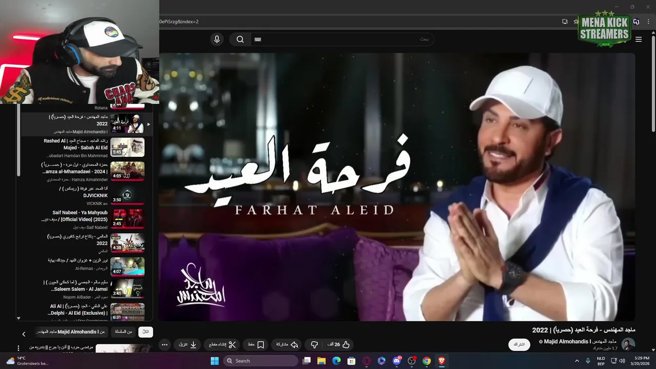The image size is (656, 369).
Task: Click the taskbar Search box
Action: tap(261, 361)
